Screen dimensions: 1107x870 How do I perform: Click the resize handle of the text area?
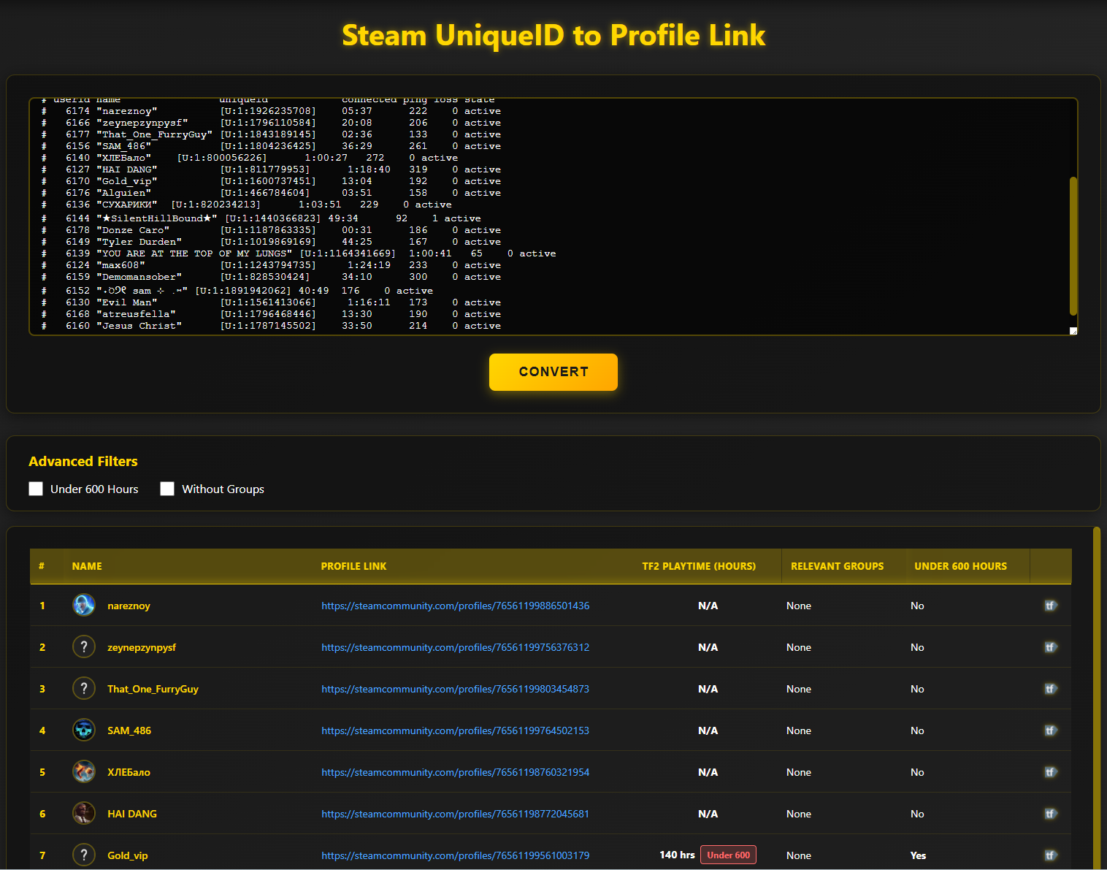tap(1073, 331)
